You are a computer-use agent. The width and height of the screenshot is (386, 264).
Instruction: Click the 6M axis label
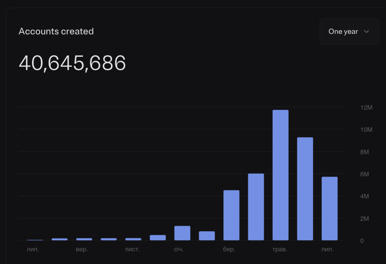click(365, 174)
